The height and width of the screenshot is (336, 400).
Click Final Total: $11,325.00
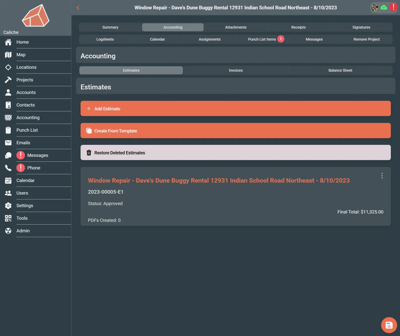pos(360,212)
